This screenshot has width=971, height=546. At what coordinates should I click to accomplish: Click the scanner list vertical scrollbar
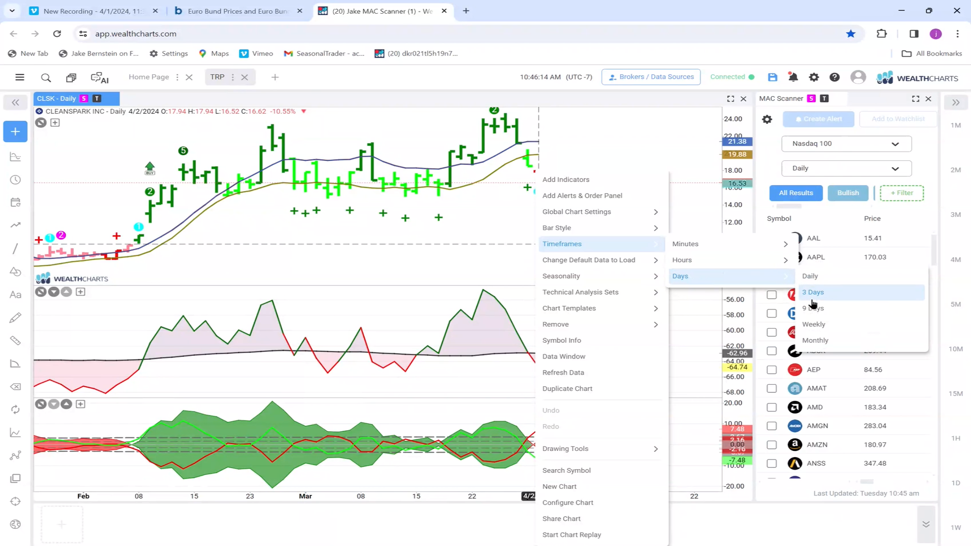click(x=934, y=250)
